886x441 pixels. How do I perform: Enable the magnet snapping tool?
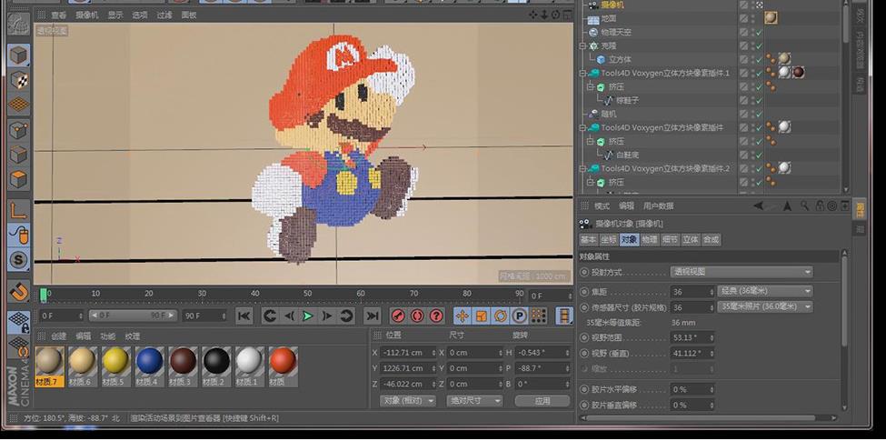tap(19, 291)
